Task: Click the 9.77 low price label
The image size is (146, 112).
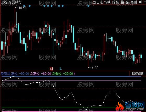Action: click(x=95, y=67)
